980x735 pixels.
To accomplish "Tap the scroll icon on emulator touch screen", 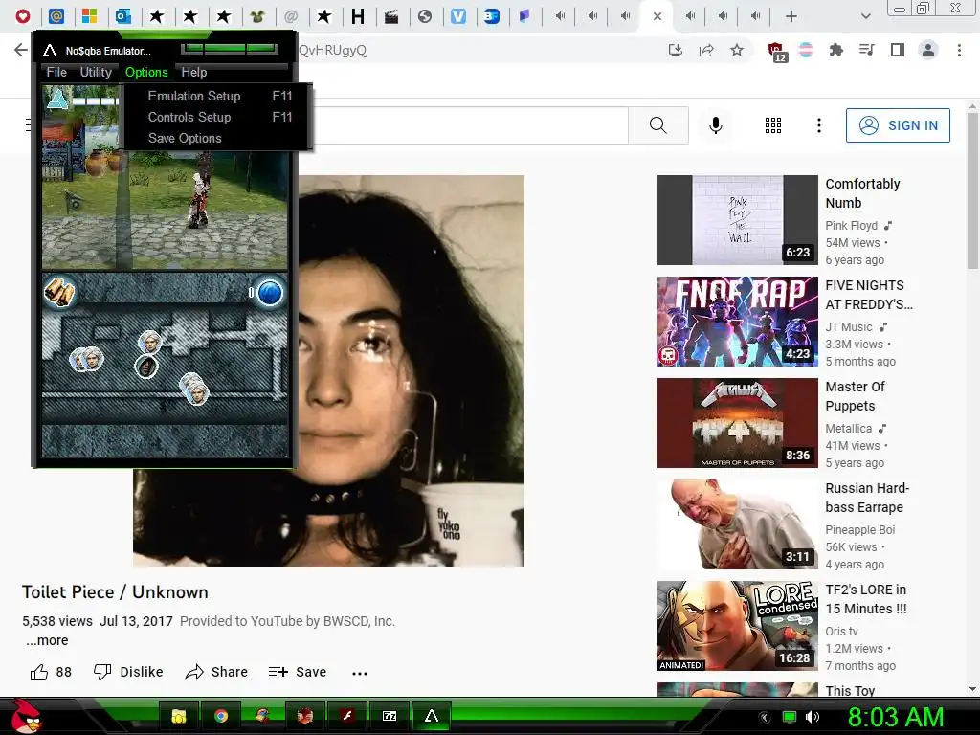I will [59, 292].
